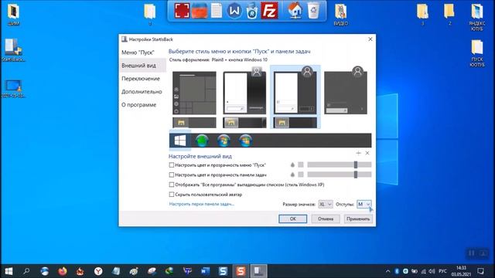Open the Recycle Bin in the top dock
Image resolution: width=495 pixels, height=278 pixels.
313,11
